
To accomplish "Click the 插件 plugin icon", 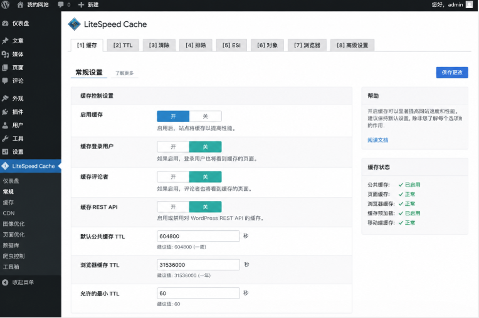I will [5, 111].
